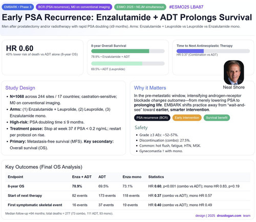The height and width of the screenshot is (222, 256).
Task: Select the PSA recurrence (BCR) dark tag
Action: tap(152, 118)
